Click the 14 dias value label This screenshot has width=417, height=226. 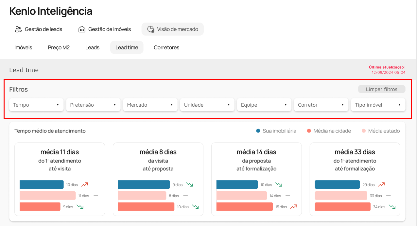(x=275, y=196)
